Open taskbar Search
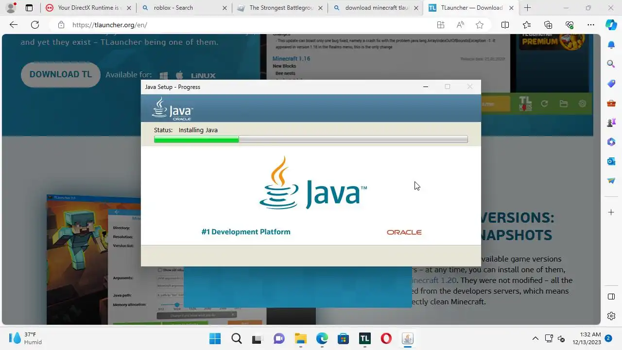 pos(236,338)
